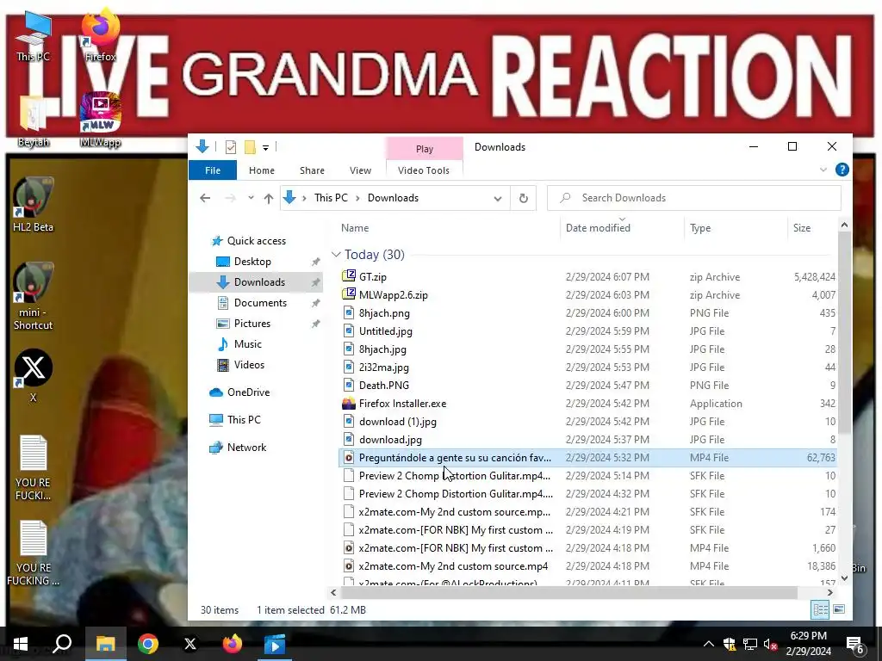
Task: Go up one folder level
Action: click(269, 198)
